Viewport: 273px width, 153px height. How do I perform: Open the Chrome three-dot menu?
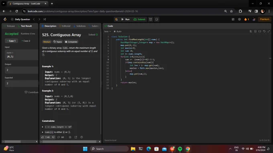(x=269, y=11)
